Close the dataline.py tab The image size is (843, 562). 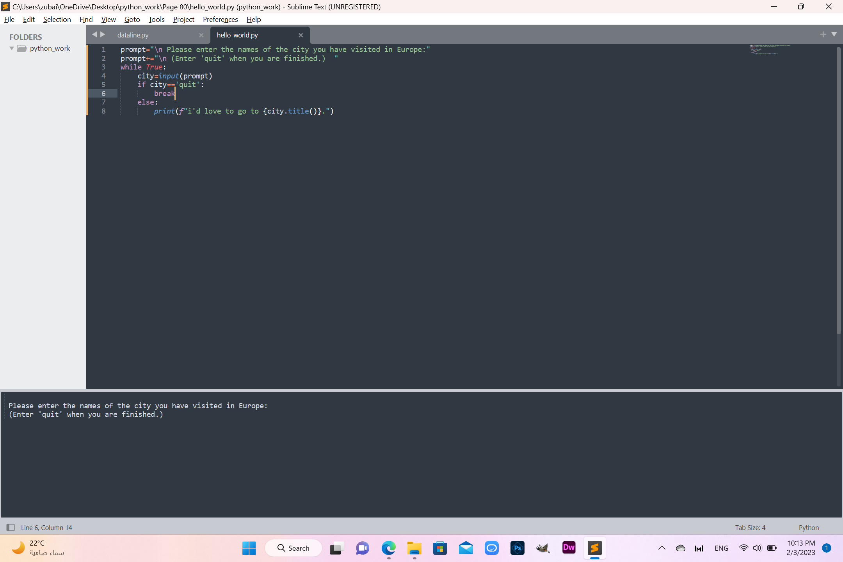pyautogui.click(x=201, y=35)
